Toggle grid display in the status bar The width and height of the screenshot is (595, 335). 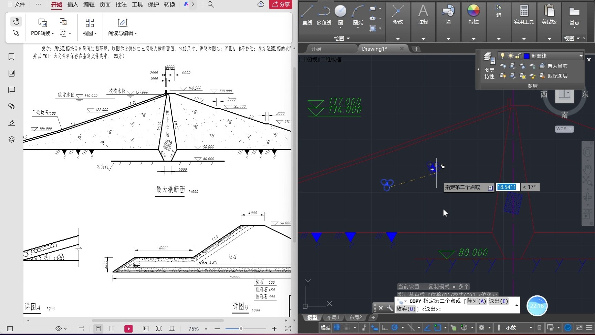(x=337, y=328)
